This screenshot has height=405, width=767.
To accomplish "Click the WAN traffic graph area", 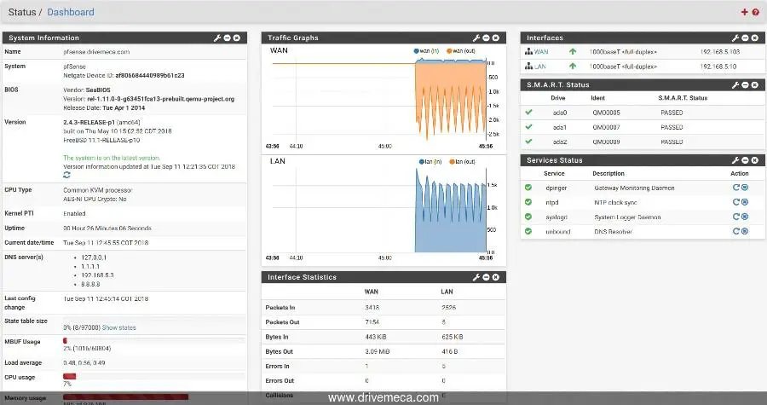I will coord(379,101).
